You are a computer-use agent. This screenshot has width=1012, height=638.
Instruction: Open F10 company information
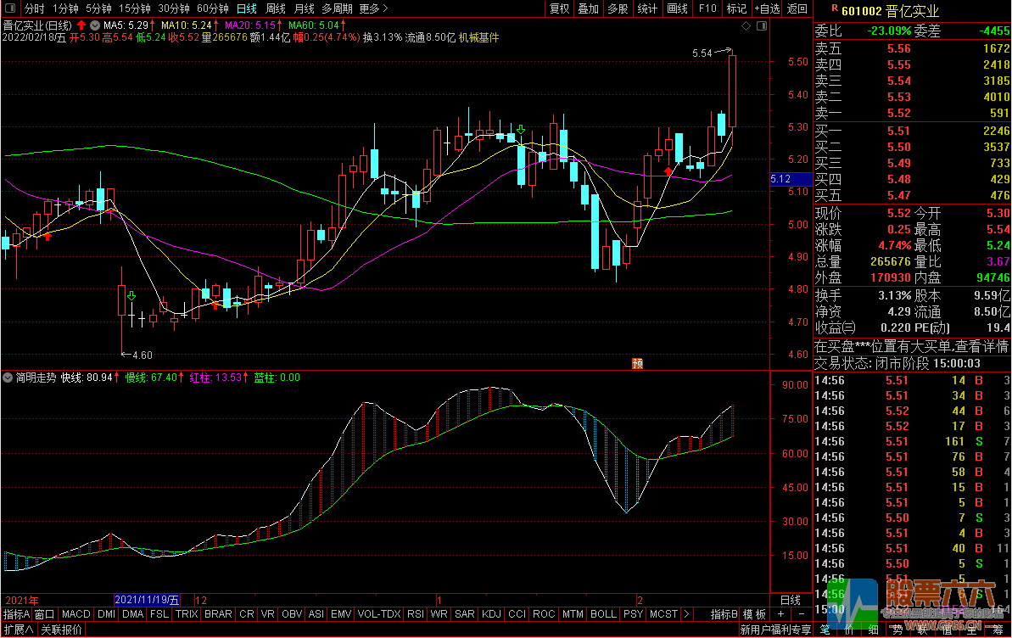click(x=707, y=8)
